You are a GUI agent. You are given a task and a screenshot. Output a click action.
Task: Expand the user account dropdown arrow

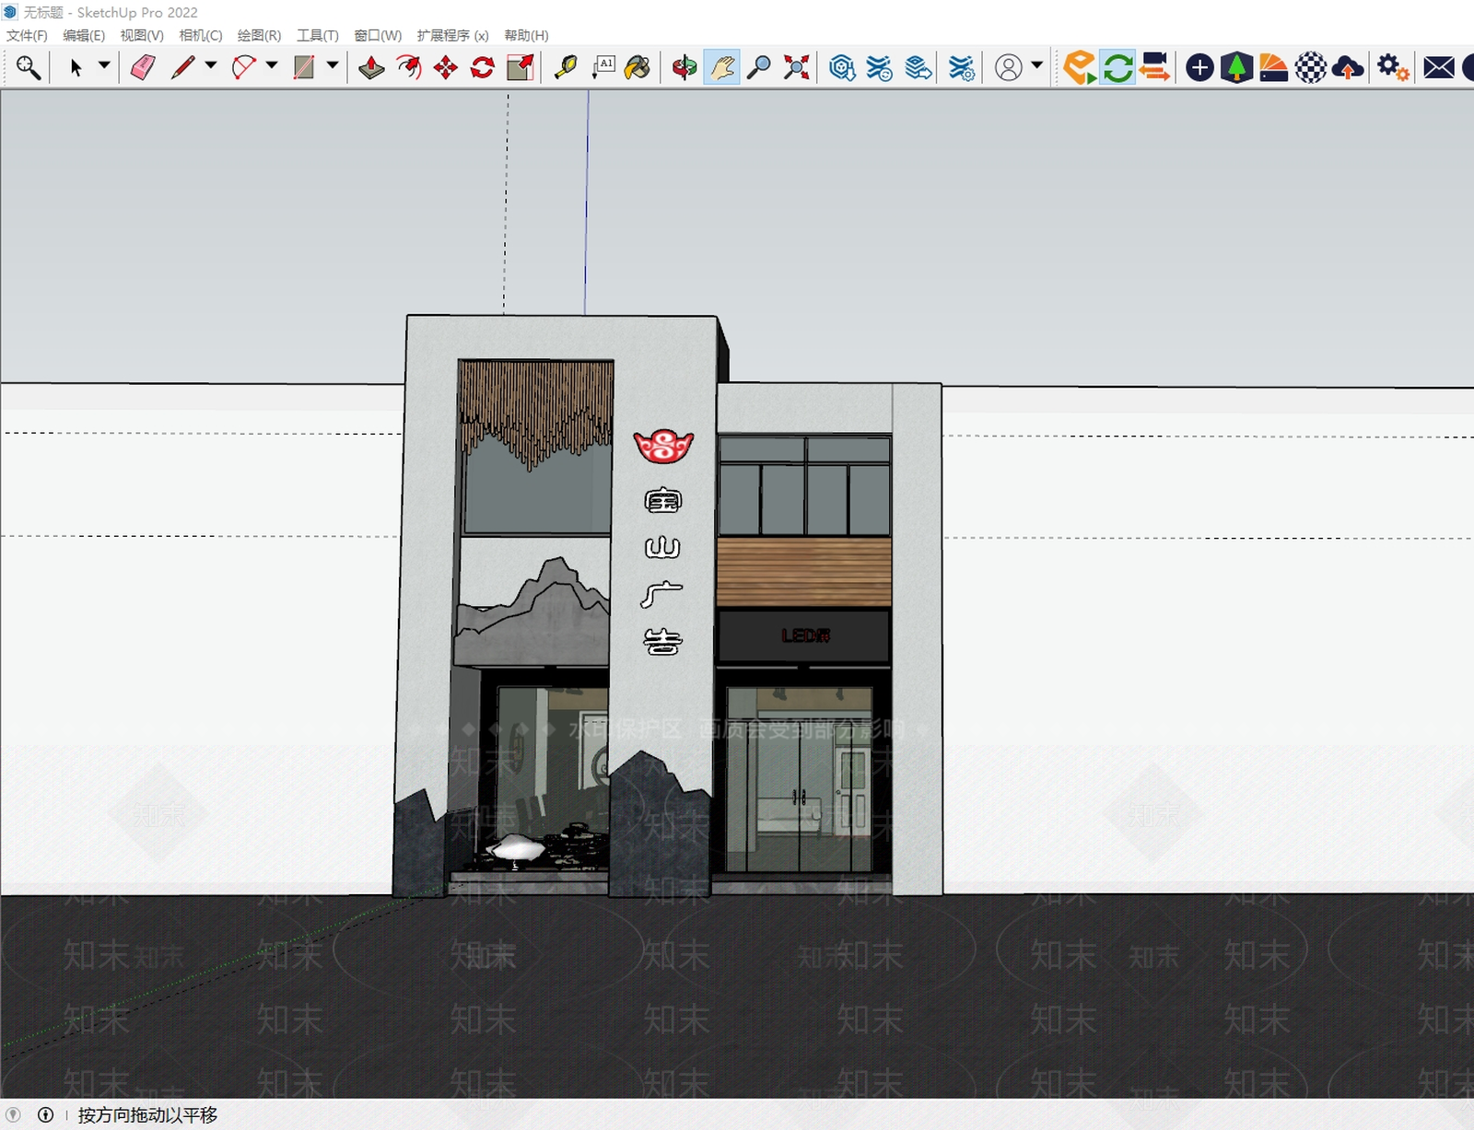[1037, 65]
